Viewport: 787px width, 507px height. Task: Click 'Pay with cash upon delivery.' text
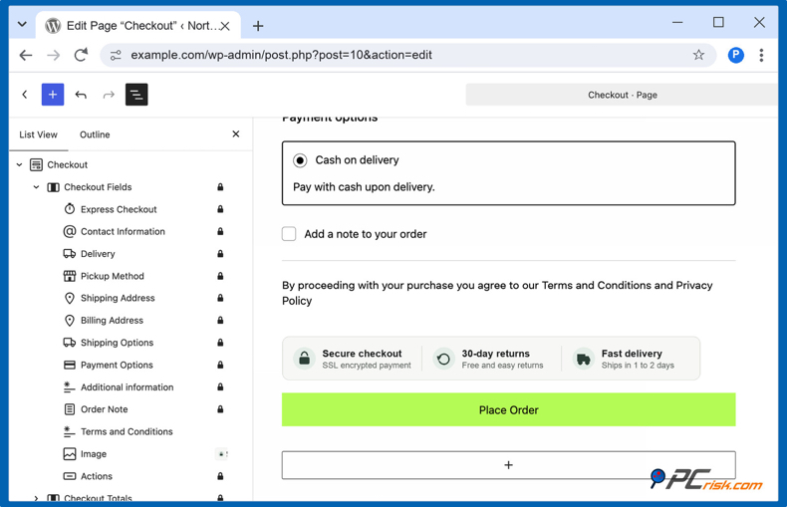pyautogui.click(x=364, y=186)
